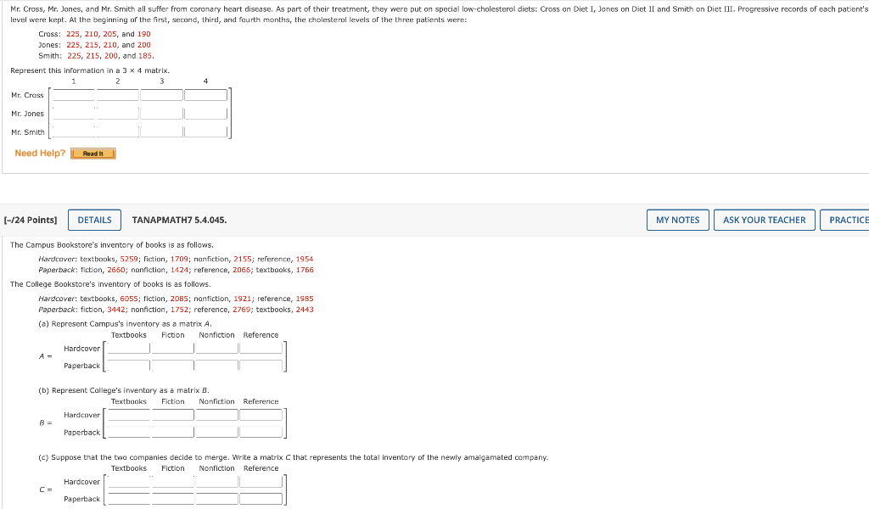The height and width of the screenshot is (509, 869).
Task: Click '(a) Represent Campus's inventory' prompt
Action: [125, 323]
